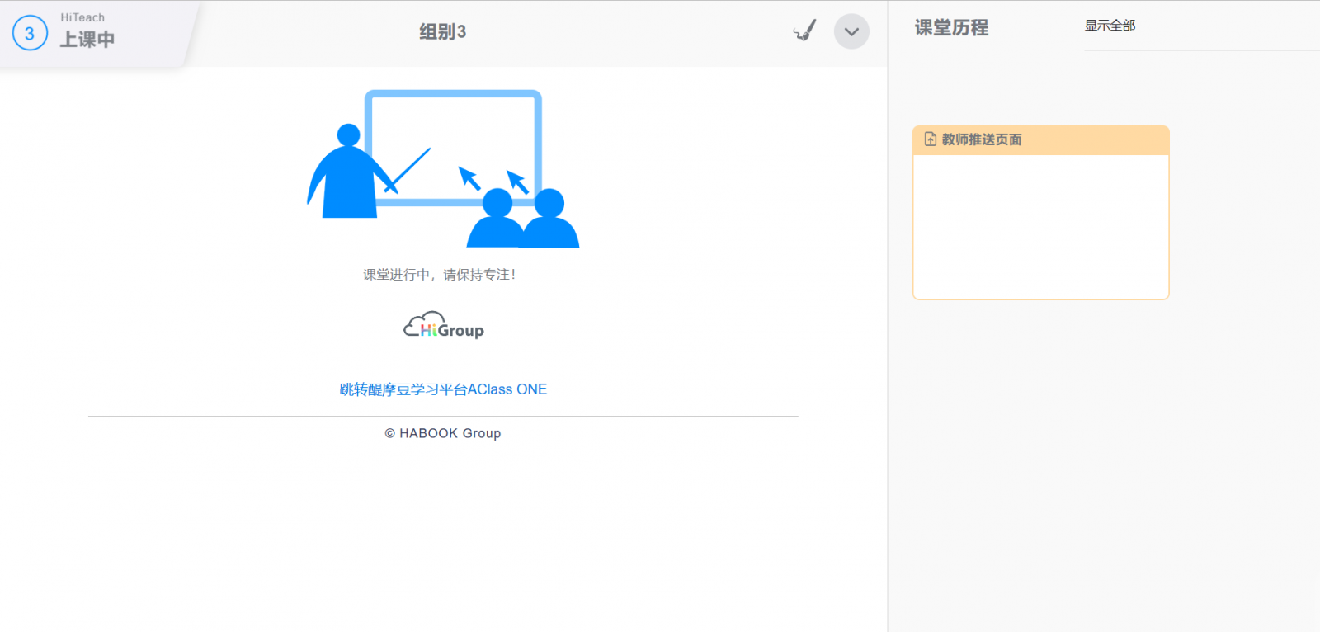
Task: Open the 显示全部 filter dropdown
Action: (x=1110, y=26)
